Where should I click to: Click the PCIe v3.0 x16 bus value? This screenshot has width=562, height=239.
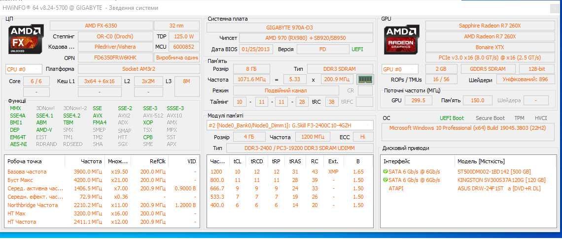[490, 58]
